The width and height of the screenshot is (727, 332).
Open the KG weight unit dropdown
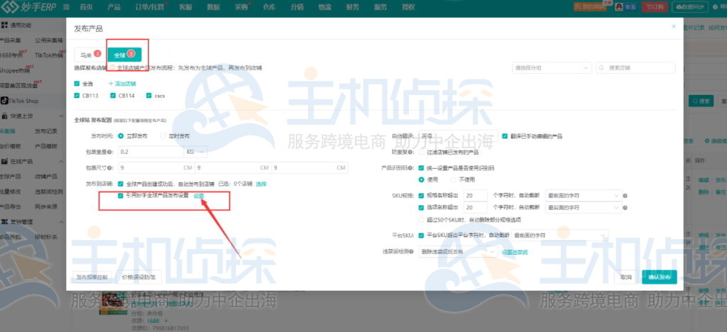196,152
